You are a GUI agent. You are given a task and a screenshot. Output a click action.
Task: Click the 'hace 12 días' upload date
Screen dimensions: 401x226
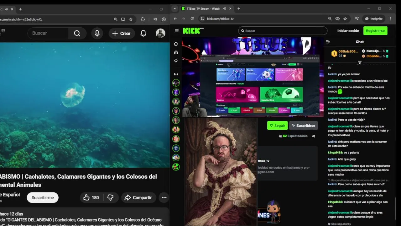(x=12, y=214)
